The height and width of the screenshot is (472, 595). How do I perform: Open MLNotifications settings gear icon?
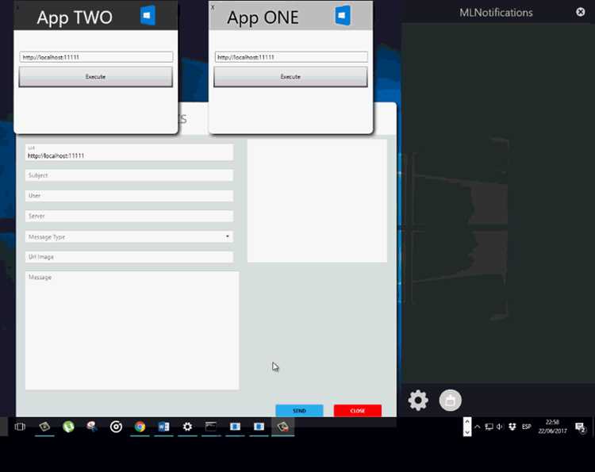[418, 401]
